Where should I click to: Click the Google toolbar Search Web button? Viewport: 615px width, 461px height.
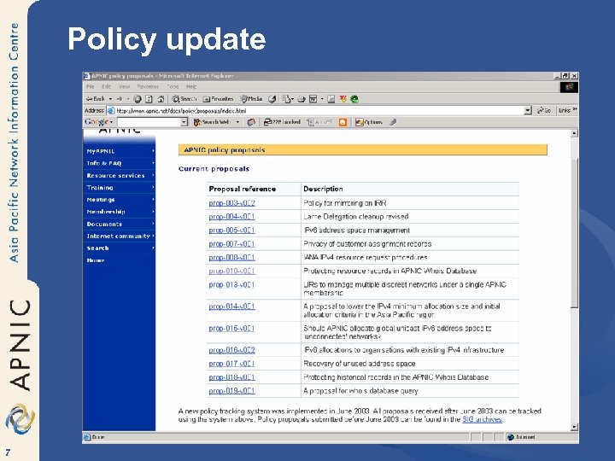click(212, 122)
